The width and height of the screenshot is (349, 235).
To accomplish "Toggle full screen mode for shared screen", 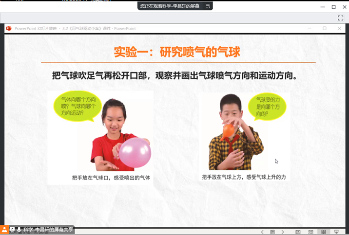I will click(x=341, y=18).
